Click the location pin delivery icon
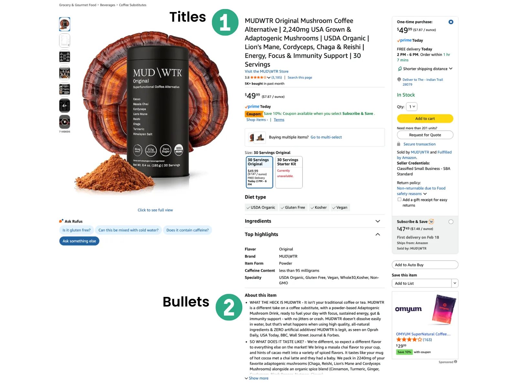The height and width of the screenshot is (388, 517). [399, 80]
